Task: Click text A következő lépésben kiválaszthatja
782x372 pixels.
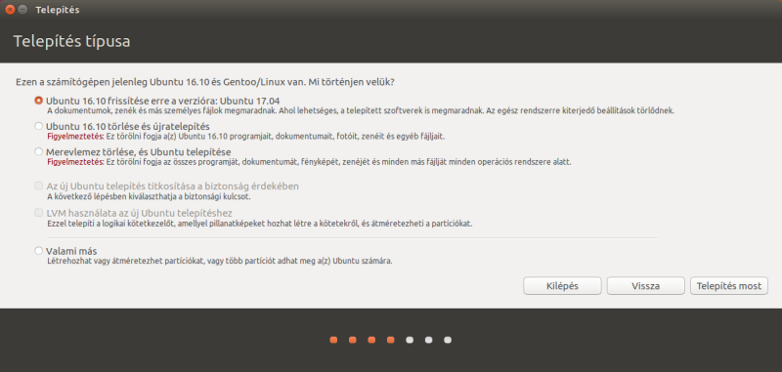Action: pos(149,196)
